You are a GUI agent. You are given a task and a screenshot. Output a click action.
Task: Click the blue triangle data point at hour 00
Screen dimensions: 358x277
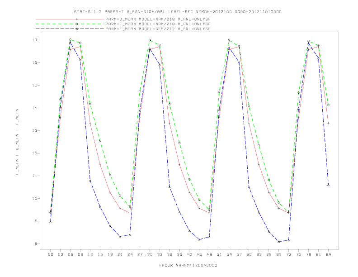51,222
